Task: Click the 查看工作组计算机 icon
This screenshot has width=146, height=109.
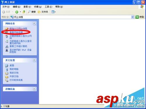Action: pyautogui.click(x=7, y=46)
